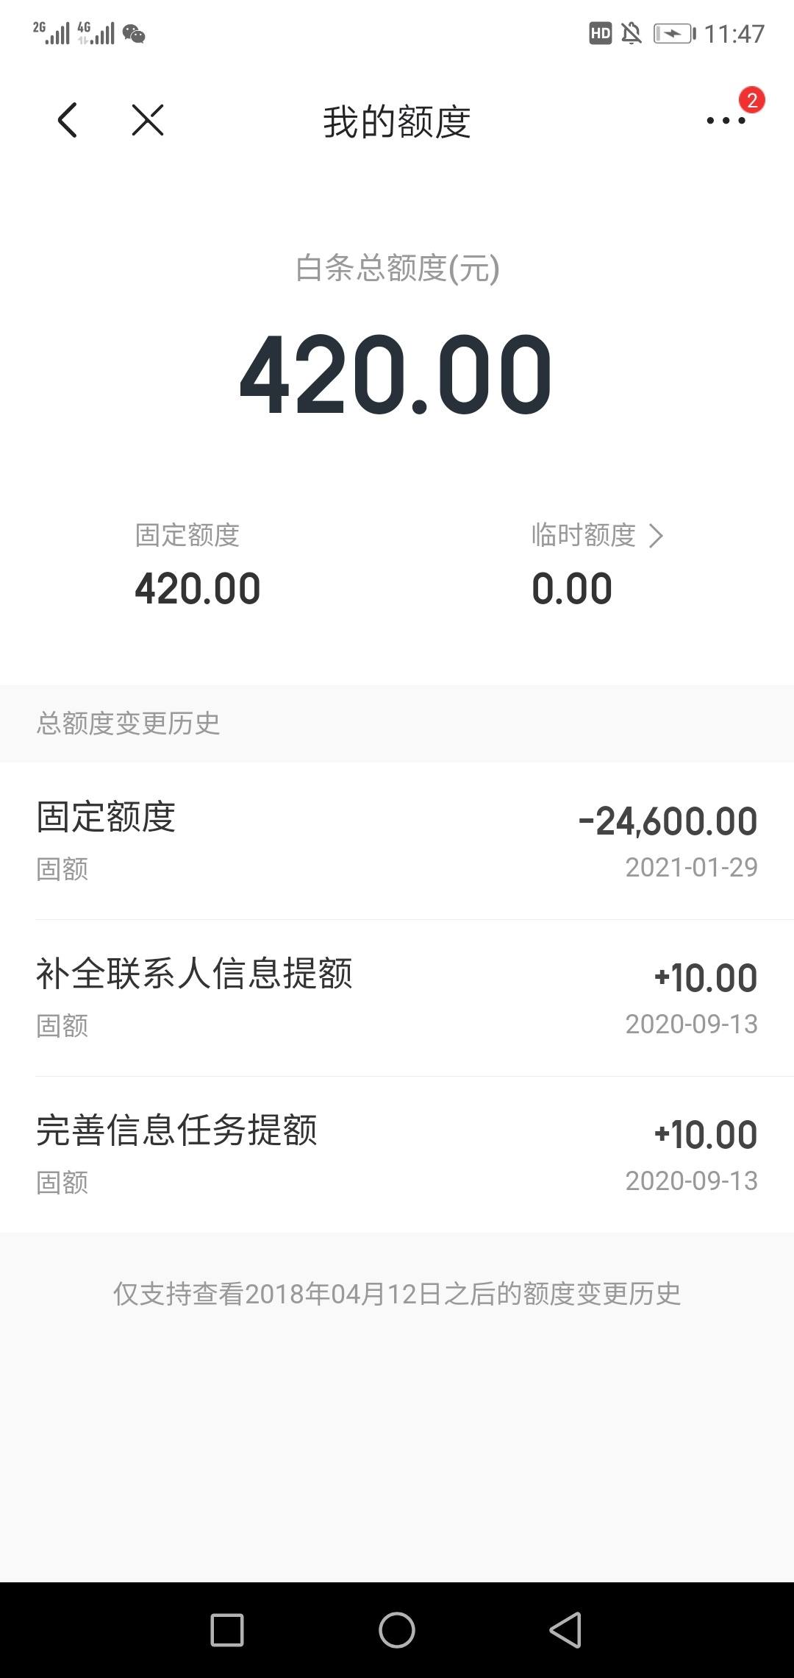Expand 临时额度 chevron arrow
Image resolution: width=794 pixels, height=1678 pixels.
656,536
